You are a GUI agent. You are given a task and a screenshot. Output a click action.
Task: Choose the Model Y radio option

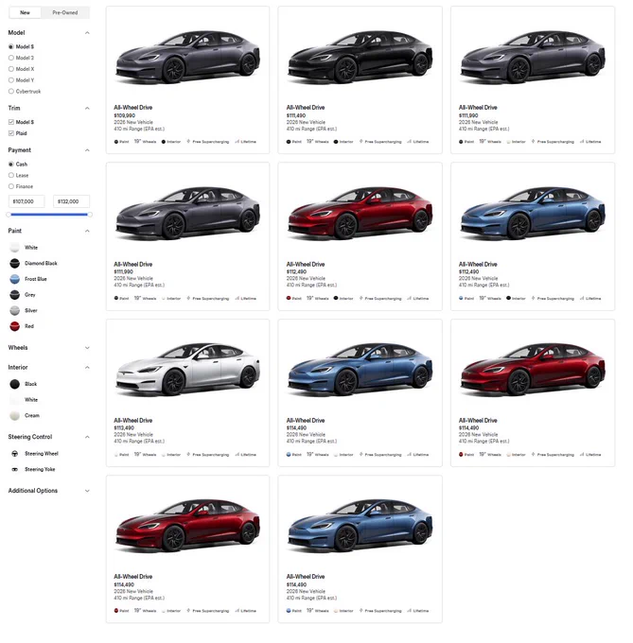point(11,80)
